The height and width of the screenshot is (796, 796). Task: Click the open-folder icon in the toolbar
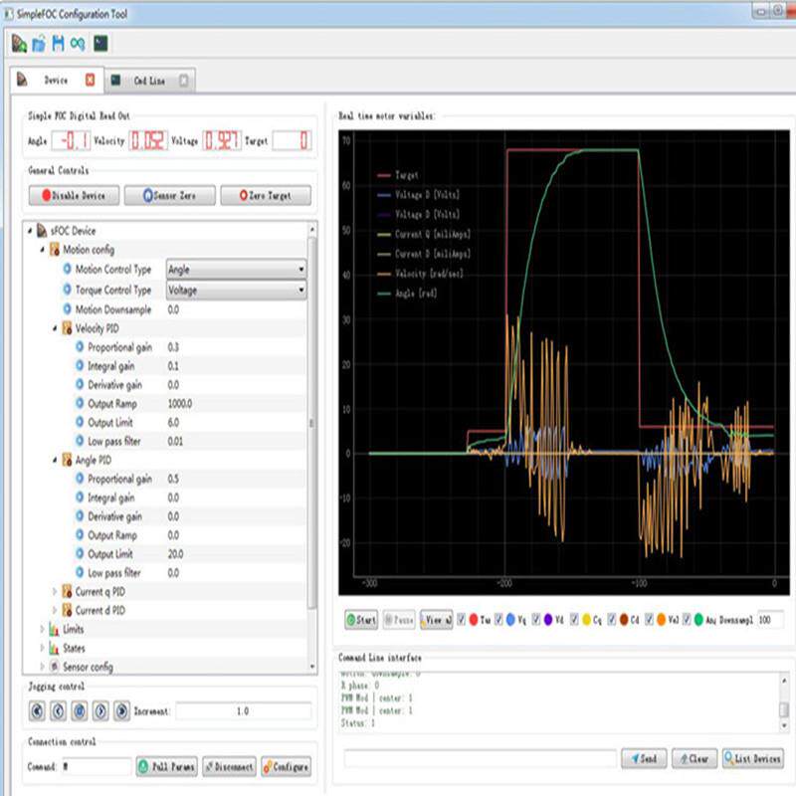(38, 44)
